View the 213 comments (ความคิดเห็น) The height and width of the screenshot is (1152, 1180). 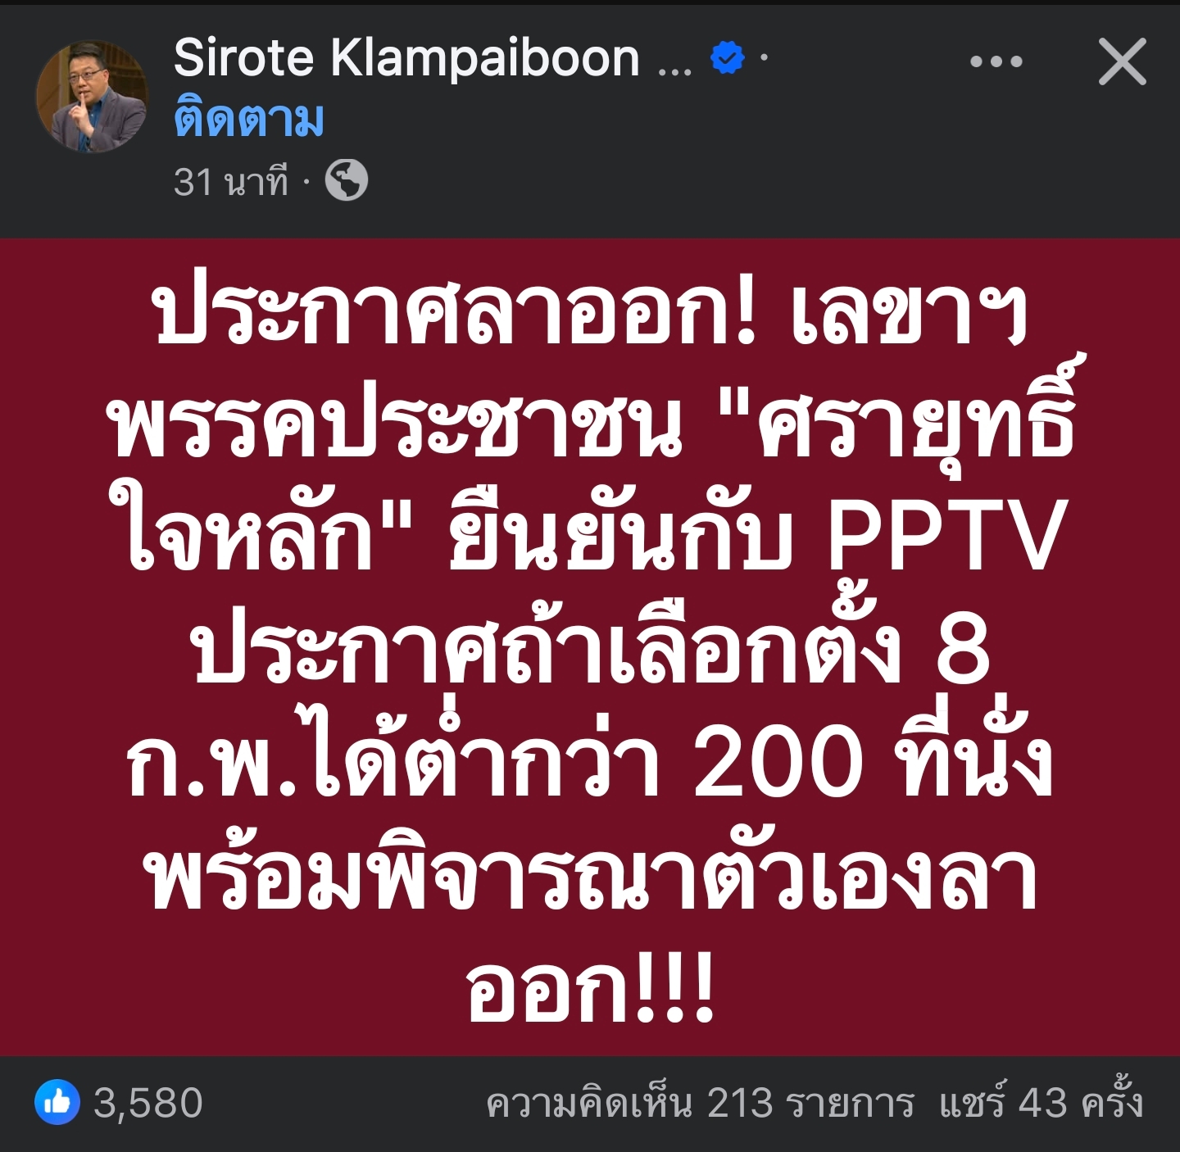pos(700,1103)
